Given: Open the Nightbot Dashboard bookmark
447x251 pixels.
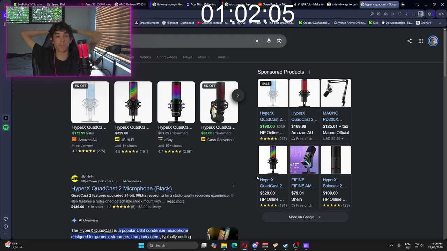Looking at the screenshot, I should coord(178,23).
